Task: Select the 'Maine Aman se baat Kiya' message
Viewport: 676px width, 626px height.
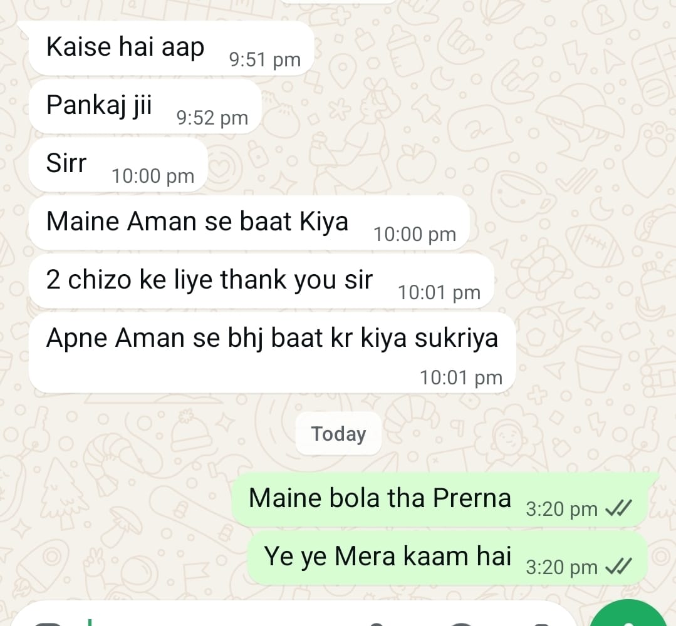Action: point(249,223)
